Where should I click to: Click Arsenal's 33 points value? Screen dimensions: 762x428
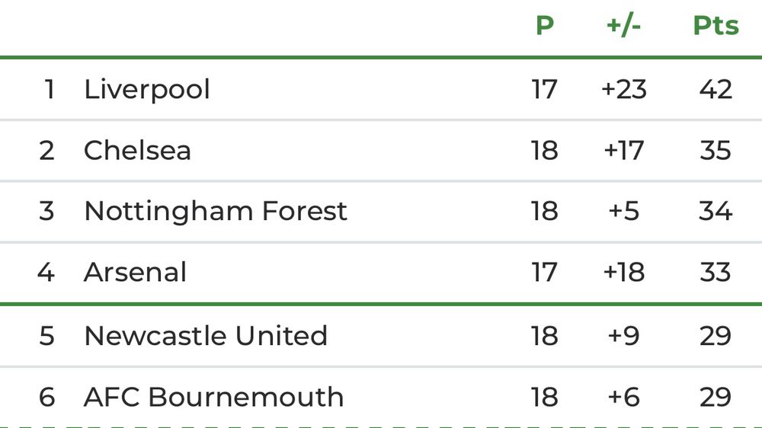click(x=716, y=272)
